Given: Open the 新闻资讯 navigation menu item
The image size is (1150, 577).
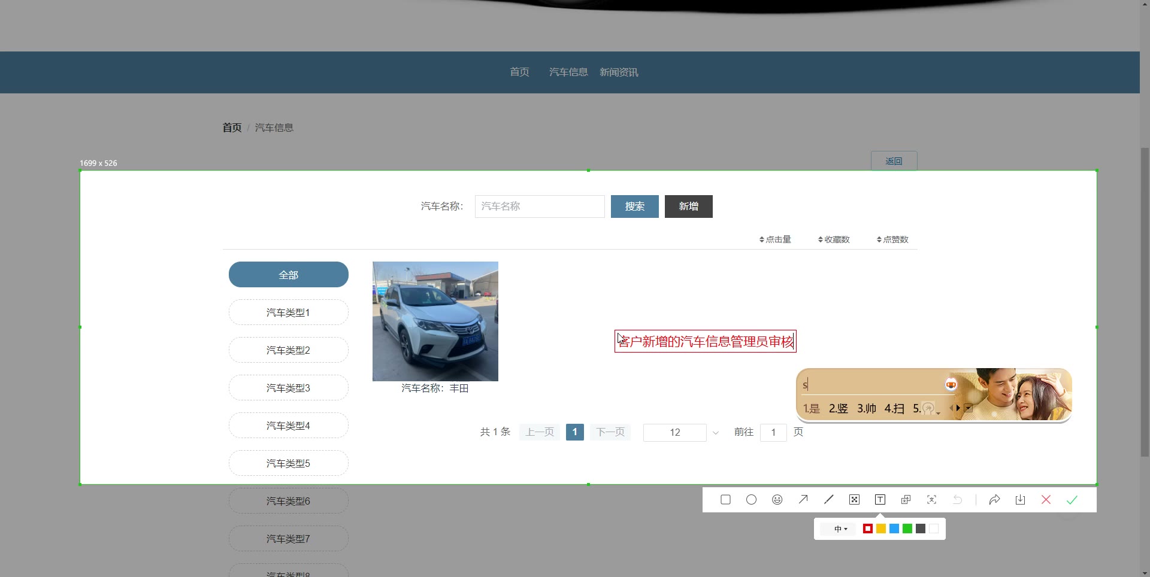Looking at the screenshot, I should tap(619, 72).
